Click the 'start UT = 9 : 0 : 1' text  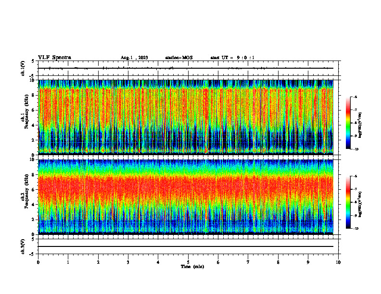coord(232,58)
